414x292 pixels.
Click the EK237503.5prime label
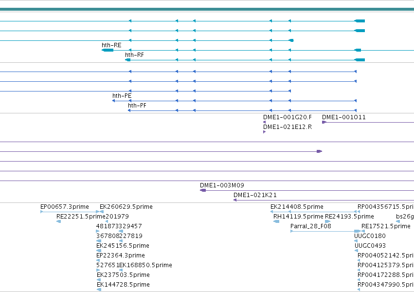pyautogui.click(x=123, y=275)
